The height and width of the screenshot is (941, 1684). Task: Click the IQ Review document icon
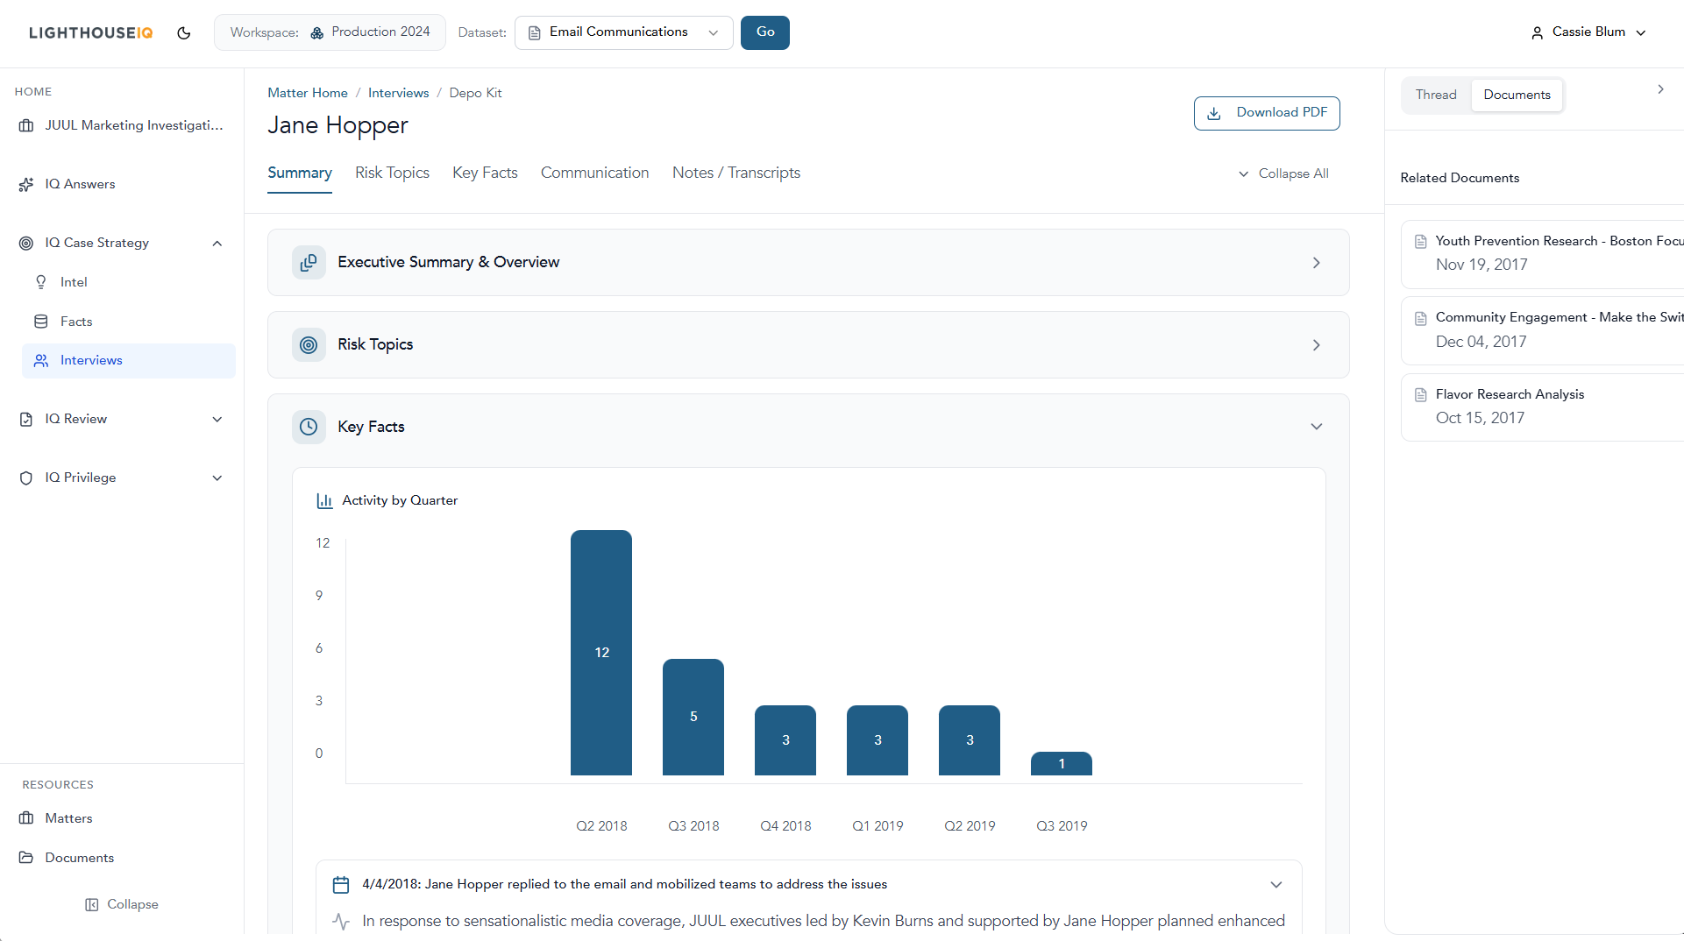point(26,420)
